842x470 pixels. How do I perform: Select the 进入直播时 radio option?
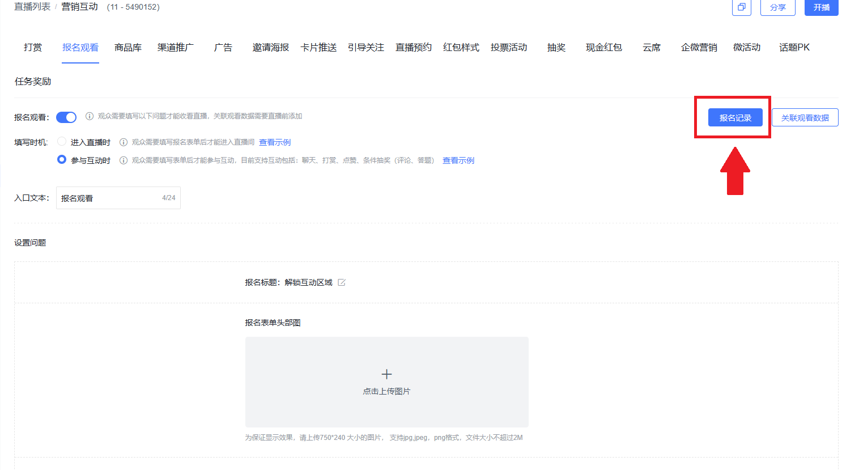point(62,142)
